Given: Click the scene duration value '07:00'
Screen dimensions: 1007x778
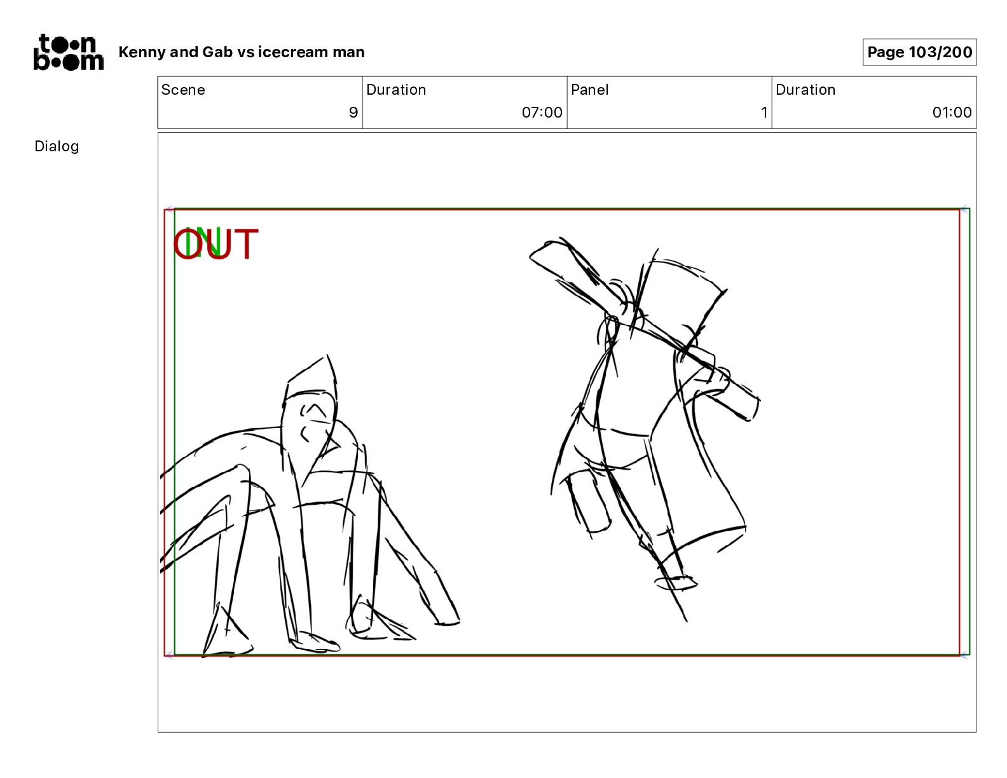Looking at the screenshot, I should pos(542,113).
